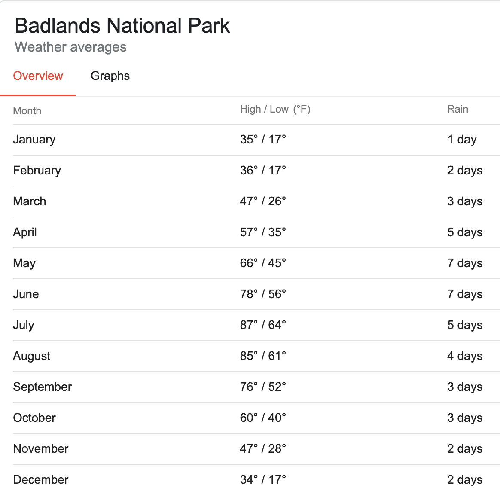Click January's rain value 1 day
Viewport: 500px width, 494px height.
[462, 139]
